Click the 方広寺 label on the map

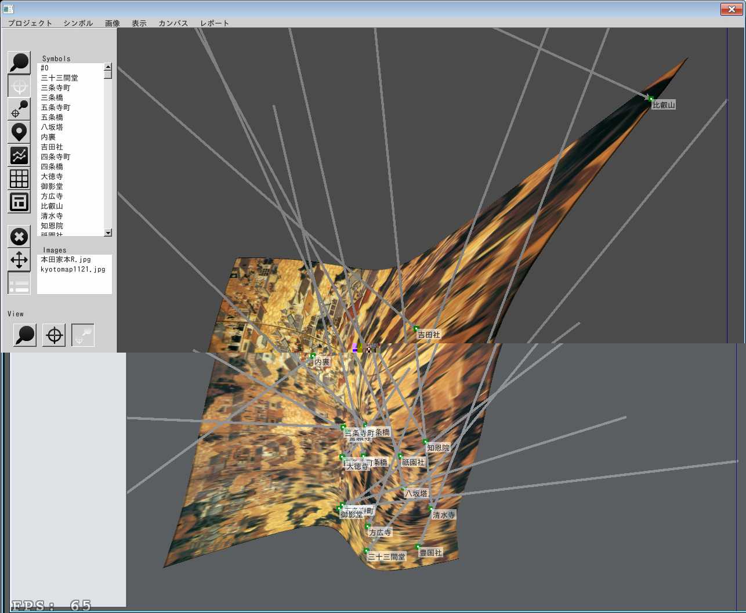tap(380, 532)
